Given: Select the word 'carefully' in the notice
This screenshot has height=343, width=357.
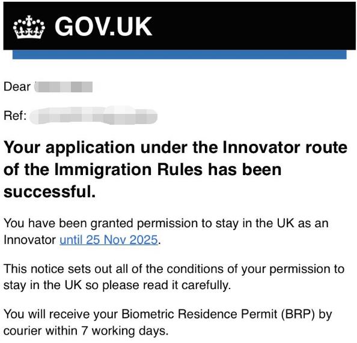Looking at the screenshot, I should coord(205,285).
